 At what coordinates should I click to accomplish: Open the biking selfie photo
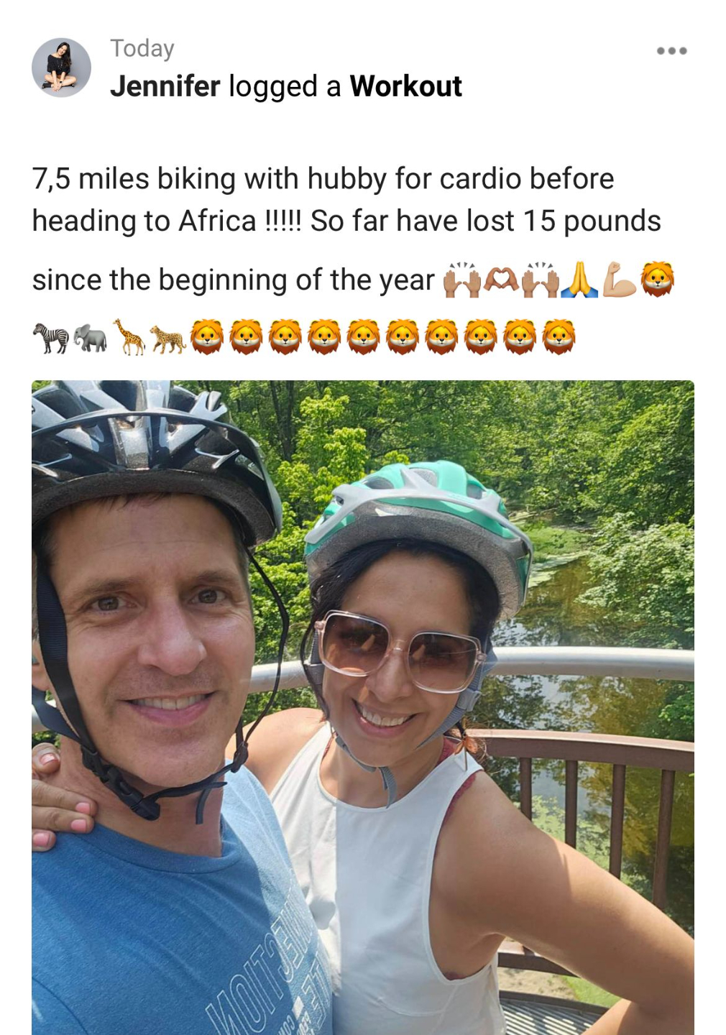tap(363, 707)
